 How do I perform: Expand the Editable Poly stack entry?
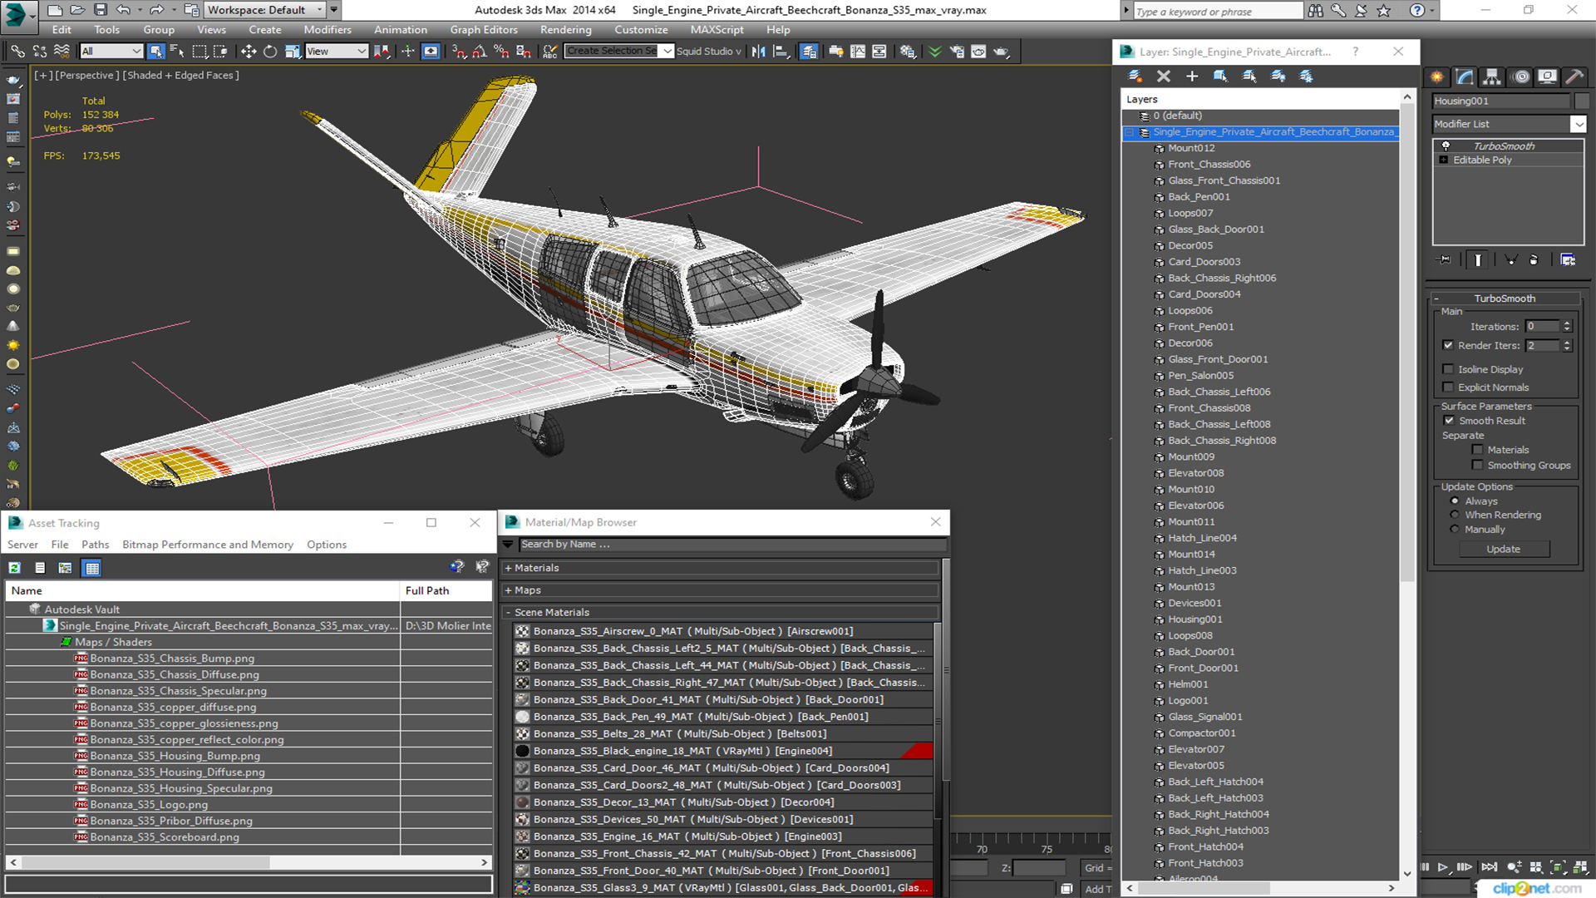click(x=1444, y=160)
